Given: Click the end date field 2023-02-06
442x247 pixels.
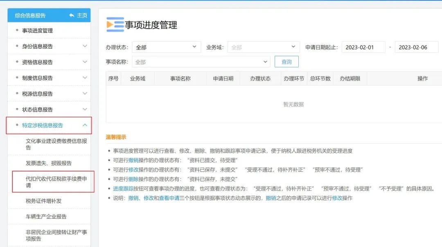Looking at the screenshot, I should (416, 47).
